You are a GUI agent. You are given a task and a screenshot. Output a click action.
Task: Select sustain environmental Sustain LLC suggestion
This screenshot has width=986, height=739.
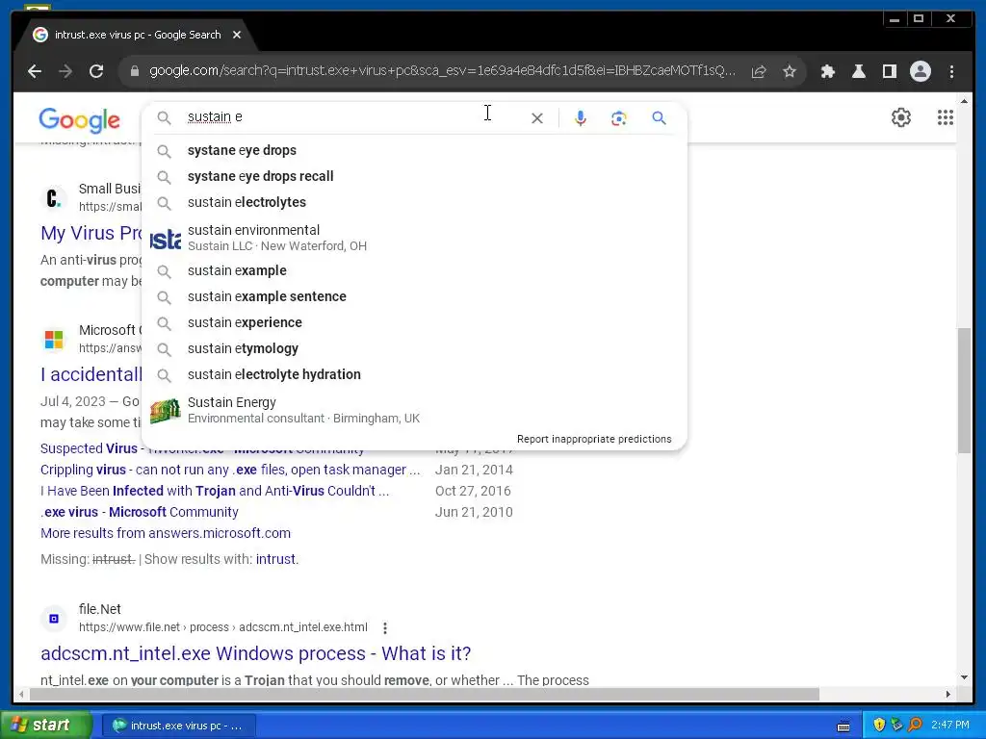[x=414, y=238]
